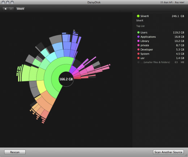Image resolution: width=188 pixels, height=157 pixels.
Task: Open the Applications entry in Top List
Action: [x=161, y=37]
